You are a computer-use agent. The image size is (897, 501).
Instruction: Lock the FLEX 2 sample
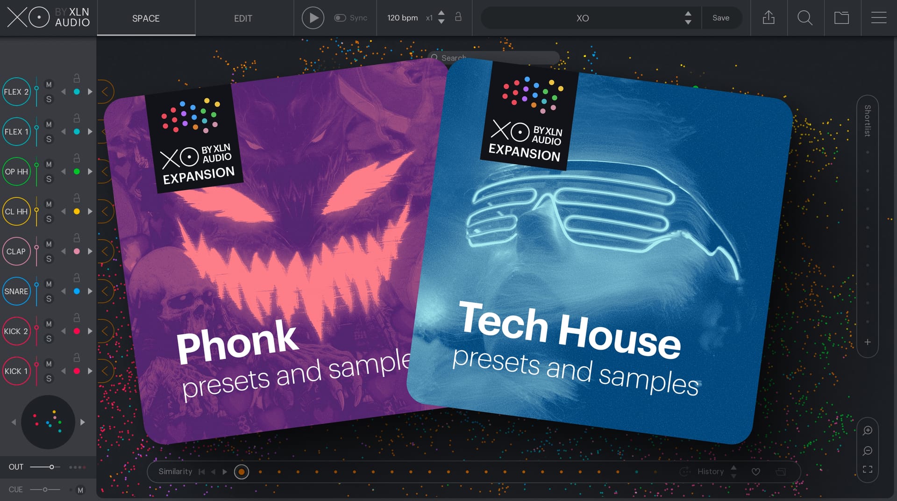77,78
